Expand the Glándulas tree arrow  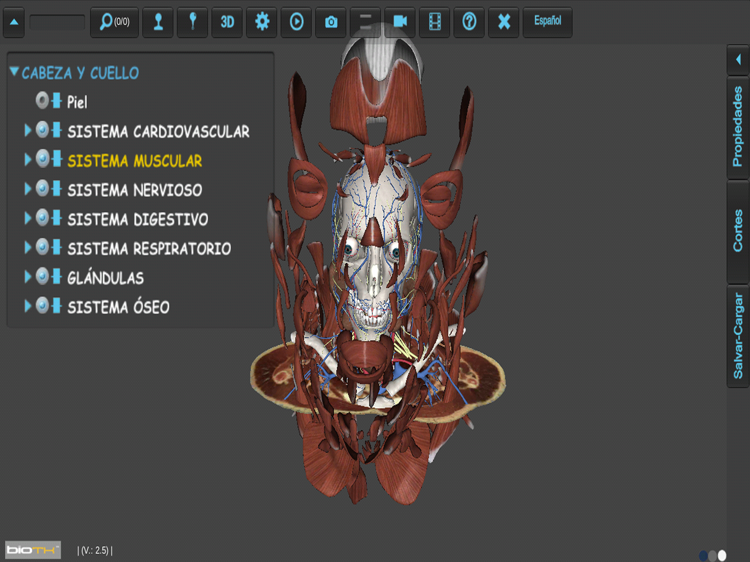[27, 276]
